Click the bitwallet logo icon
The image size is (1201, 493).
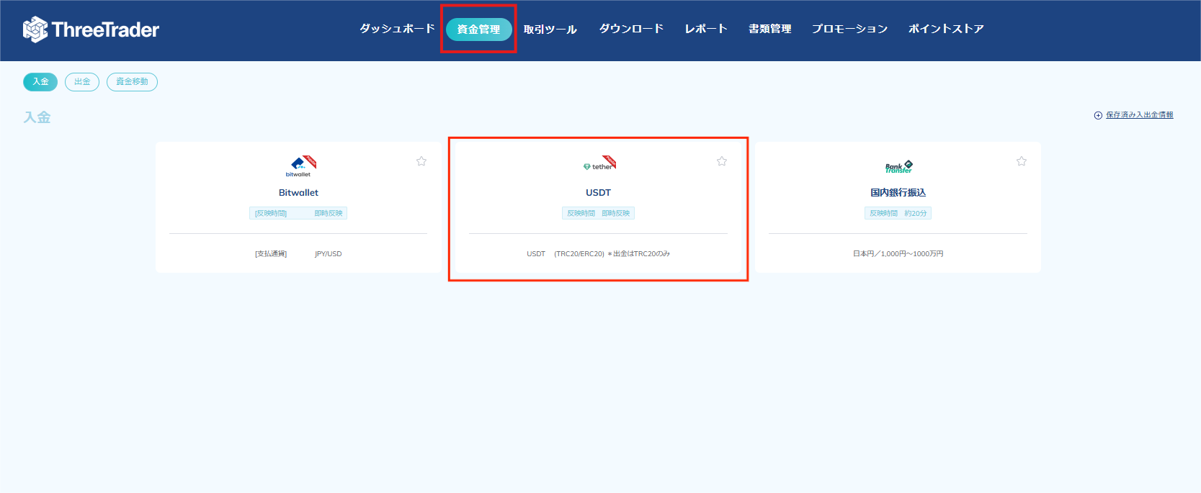(x=299, y=166)
